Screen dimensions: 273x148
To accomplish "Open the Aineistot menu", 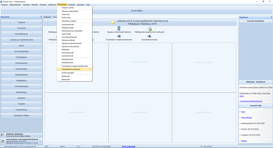I will click(43, 5).
